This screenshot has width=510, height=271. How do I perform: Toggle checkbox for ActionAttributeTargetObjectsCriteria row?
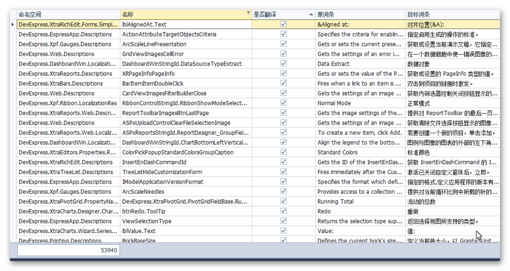point(284,34)
